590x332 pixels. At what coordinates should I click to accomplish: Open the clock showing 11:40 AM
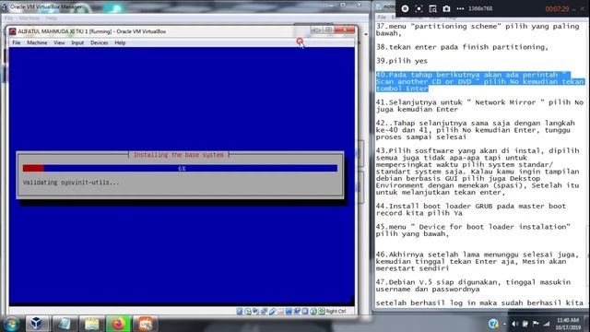point(568,324)
